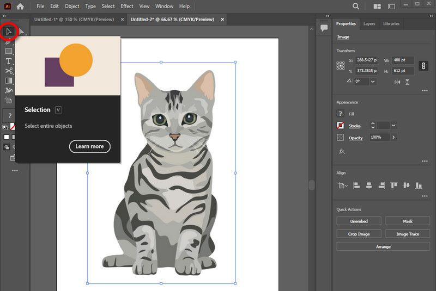
Task: Show more Appearance options
Action: (425, 161)
